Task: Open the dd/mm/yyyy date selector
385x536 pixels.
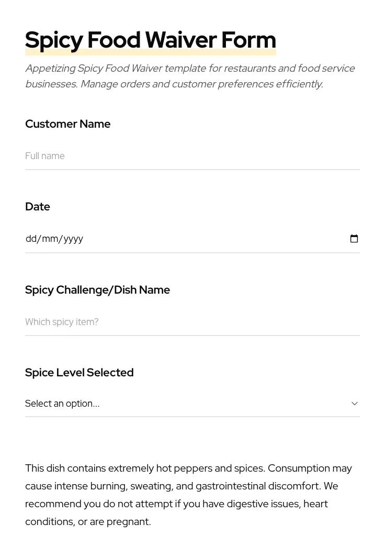Action: 157,238
